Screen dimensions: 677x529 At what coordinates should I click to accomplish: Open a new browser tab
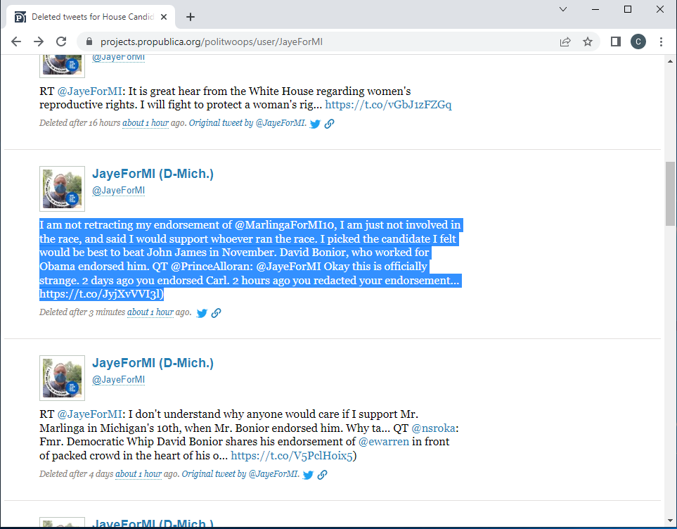coord(191,17)
